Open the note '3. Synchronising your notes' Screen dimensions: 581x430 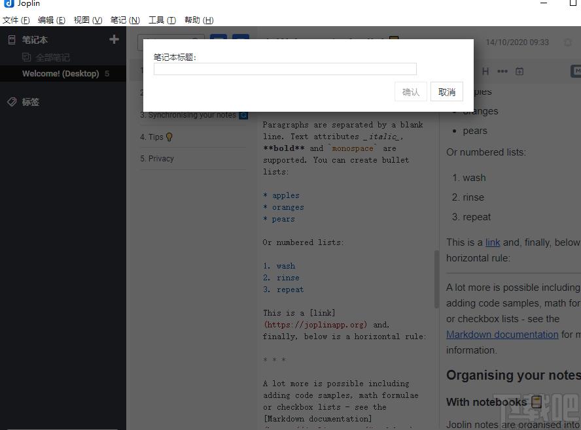193,115
